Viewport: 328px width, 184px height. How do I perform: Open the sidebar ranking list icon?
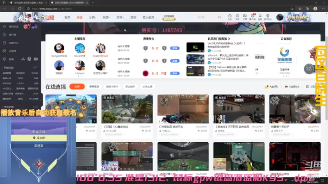pyautogui.click(x=5, y=35)
